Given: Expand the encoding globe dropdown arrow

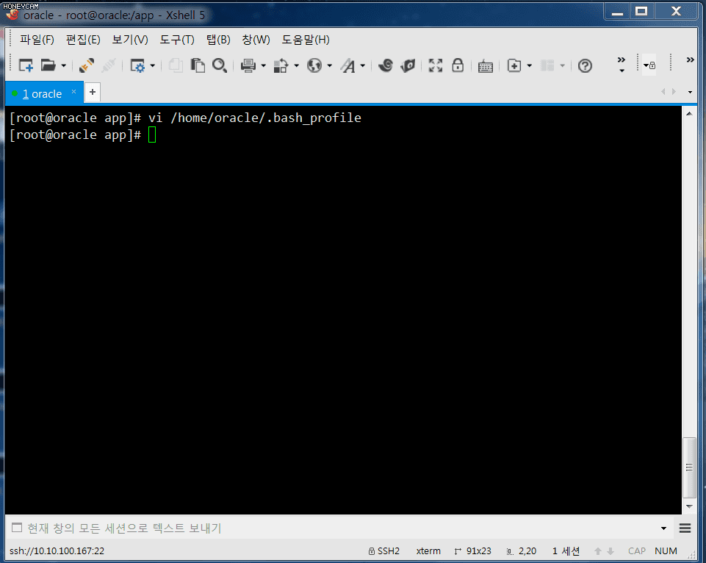Looking at the screenshot, I should pos(330,65).
